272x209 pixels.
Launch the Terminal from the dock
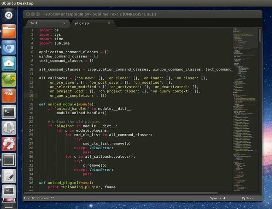8,112
